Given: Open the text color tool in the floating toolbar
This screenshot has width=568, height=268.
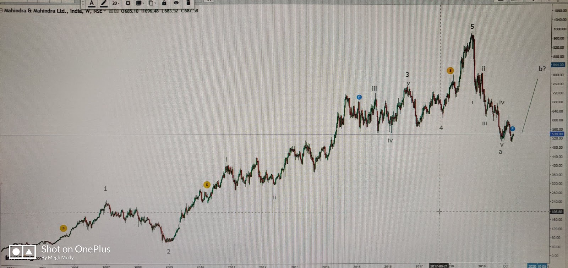Looking at the screenshot, I should 92,3.
